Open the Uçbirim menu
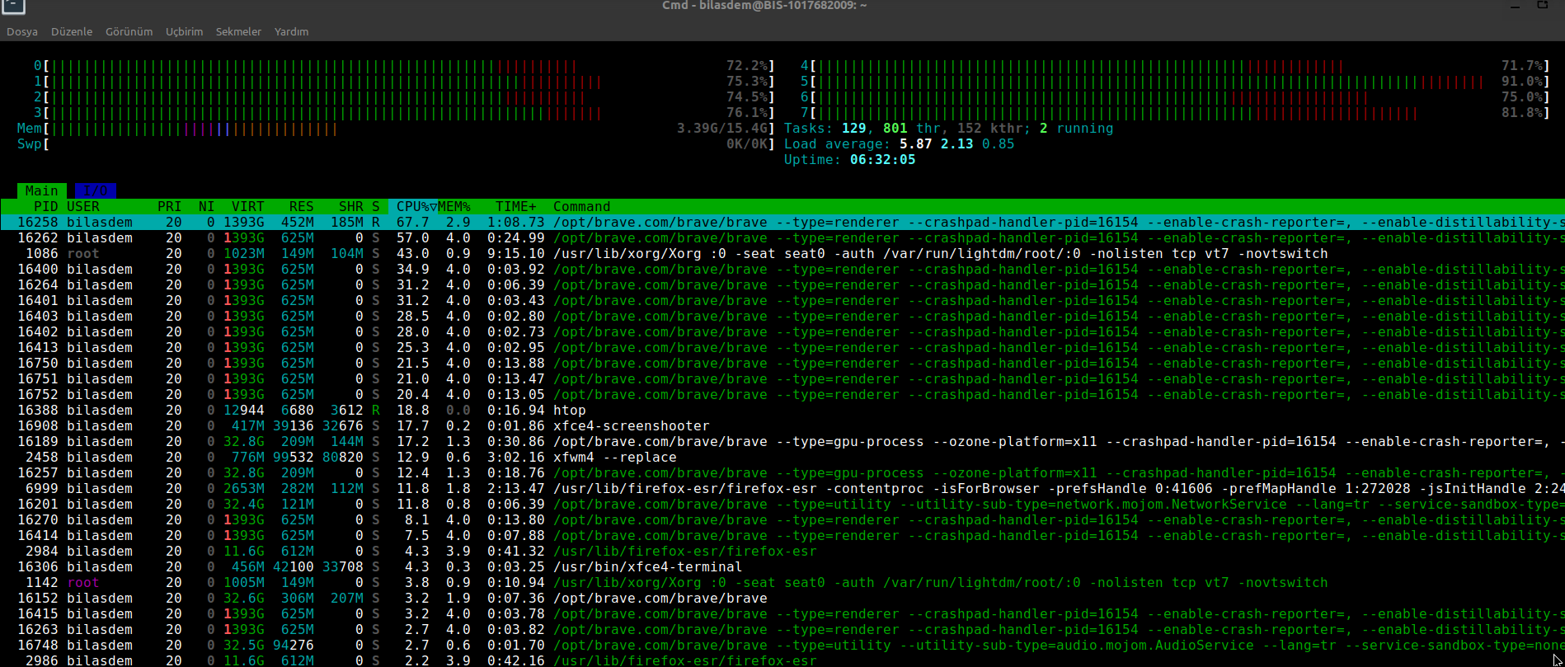 184,31
